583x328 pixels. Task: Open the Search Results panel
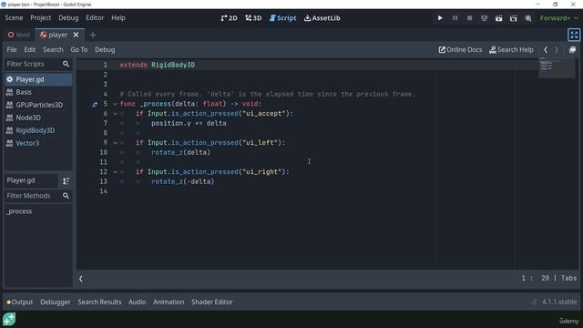(99, 302)
